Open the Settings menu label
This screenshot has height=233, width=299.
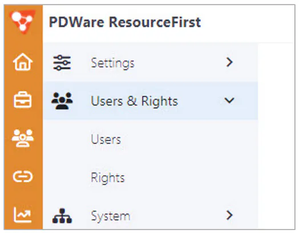point(113,63)
